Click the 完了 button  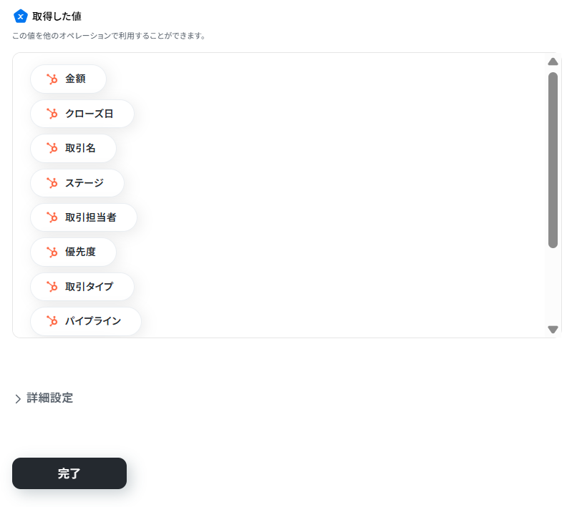coord(69,473)
